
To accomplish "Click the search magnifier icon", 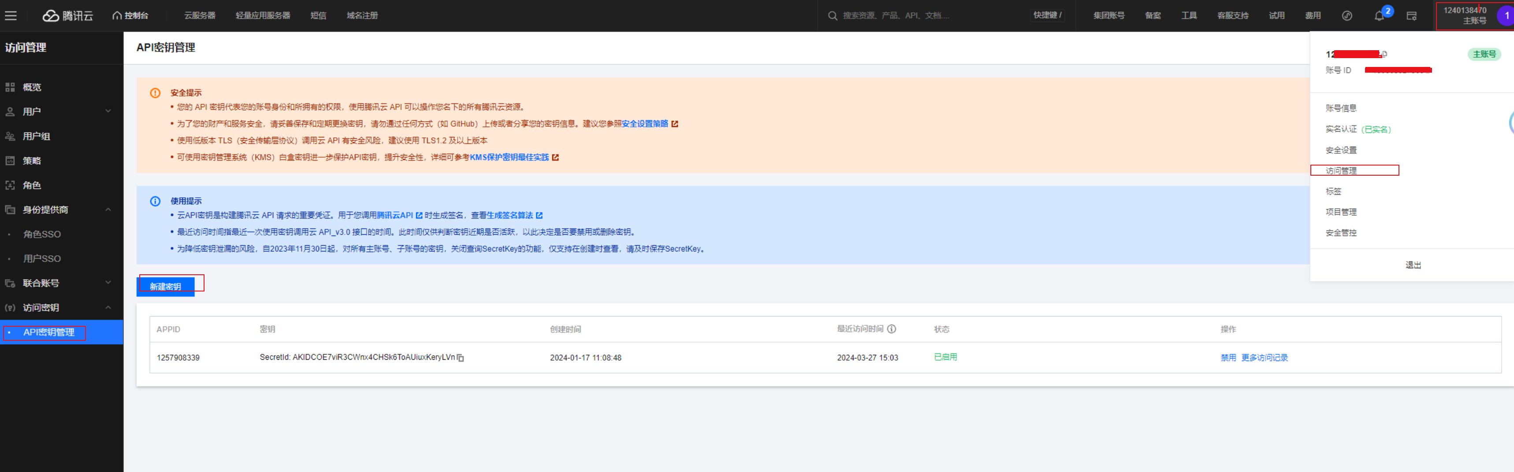I will (x=832, y=16).
